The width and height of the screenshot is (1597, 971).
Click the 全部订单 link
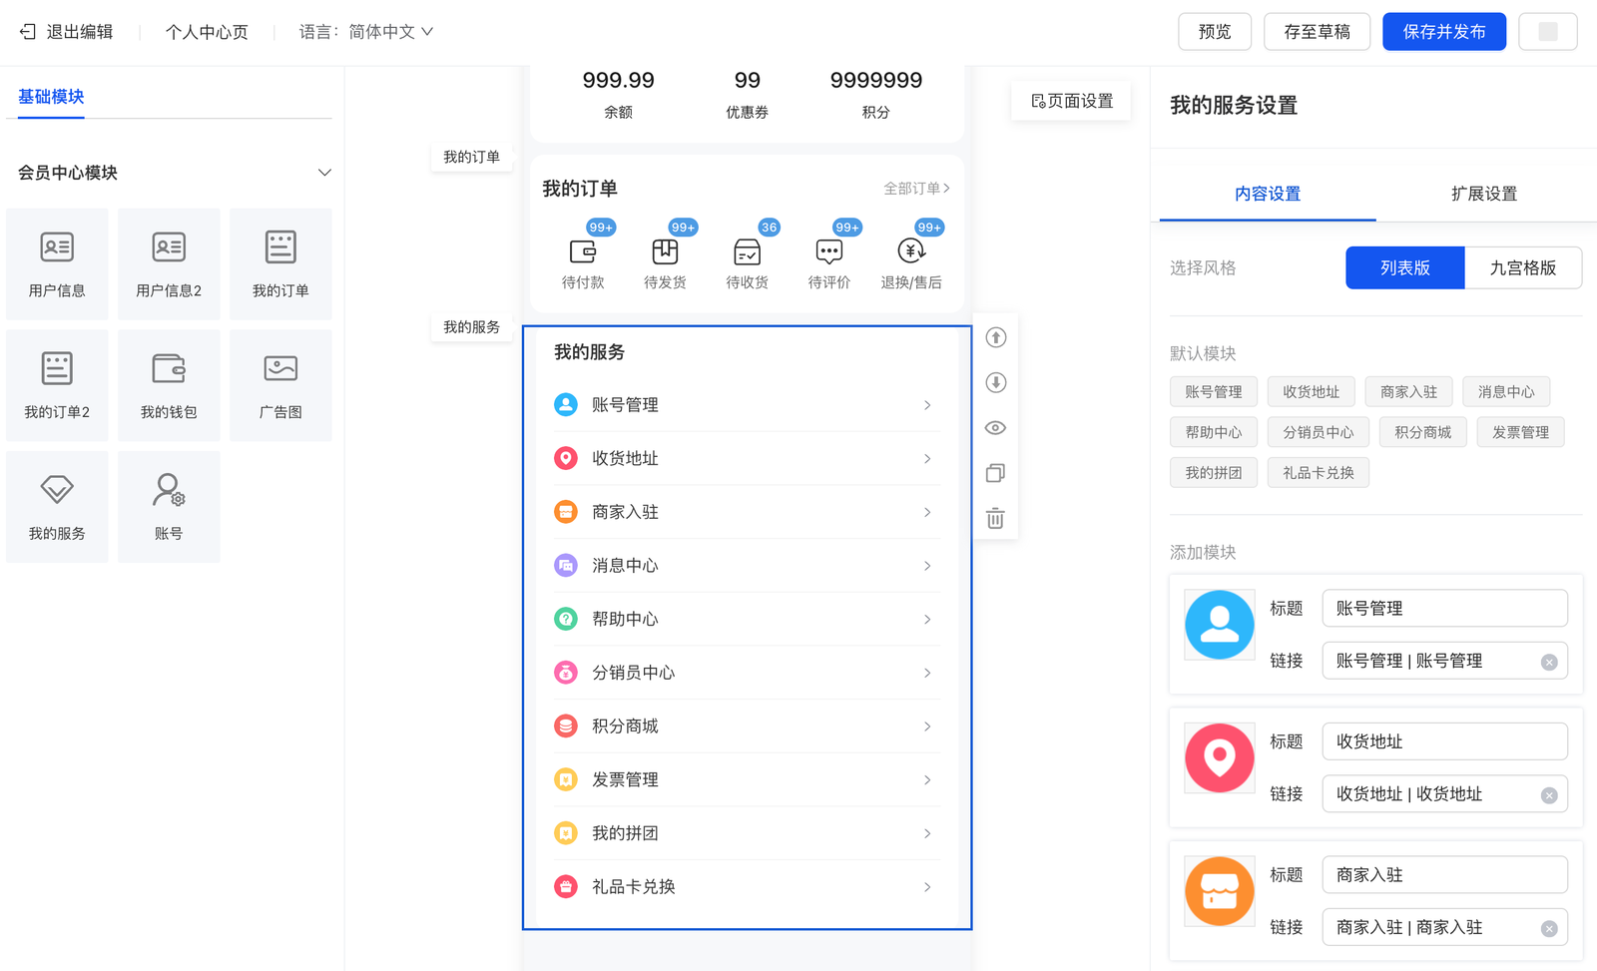[916, 188]
